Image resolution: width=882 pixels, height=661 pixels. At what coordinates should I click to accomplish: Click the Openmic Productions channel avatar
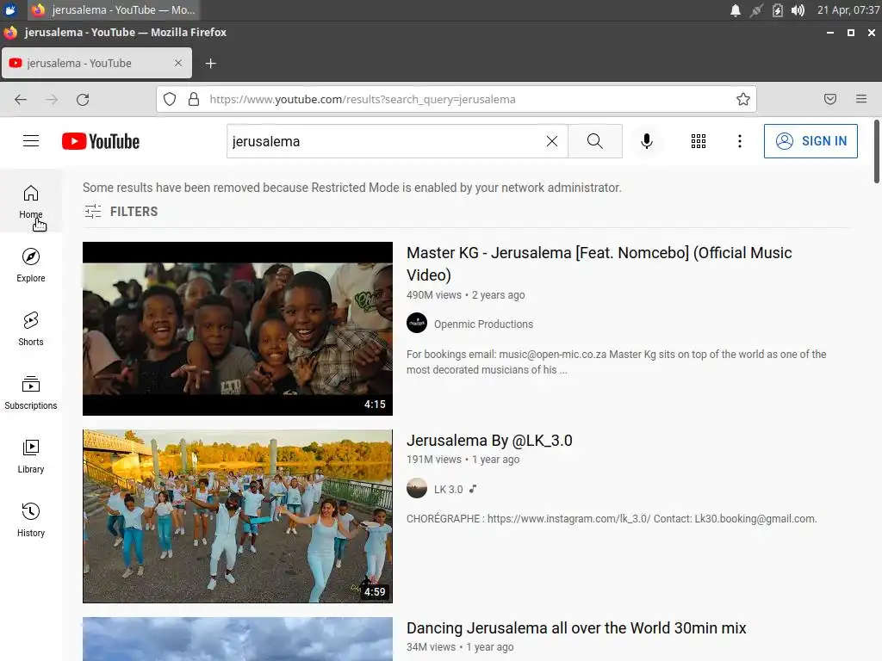417,324
